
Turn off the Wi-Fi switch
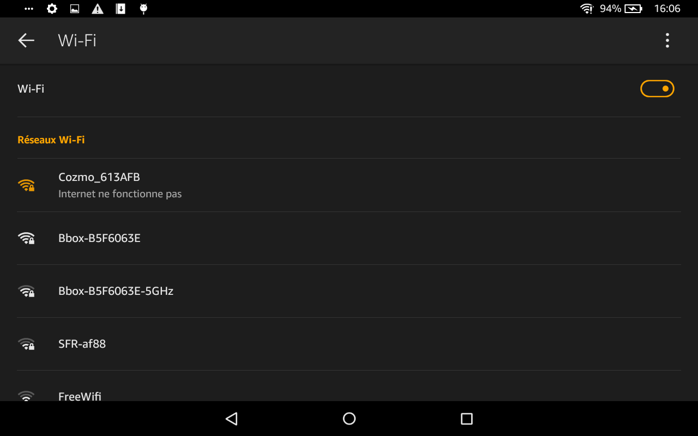pyautogui.click(x=657, y=88)
